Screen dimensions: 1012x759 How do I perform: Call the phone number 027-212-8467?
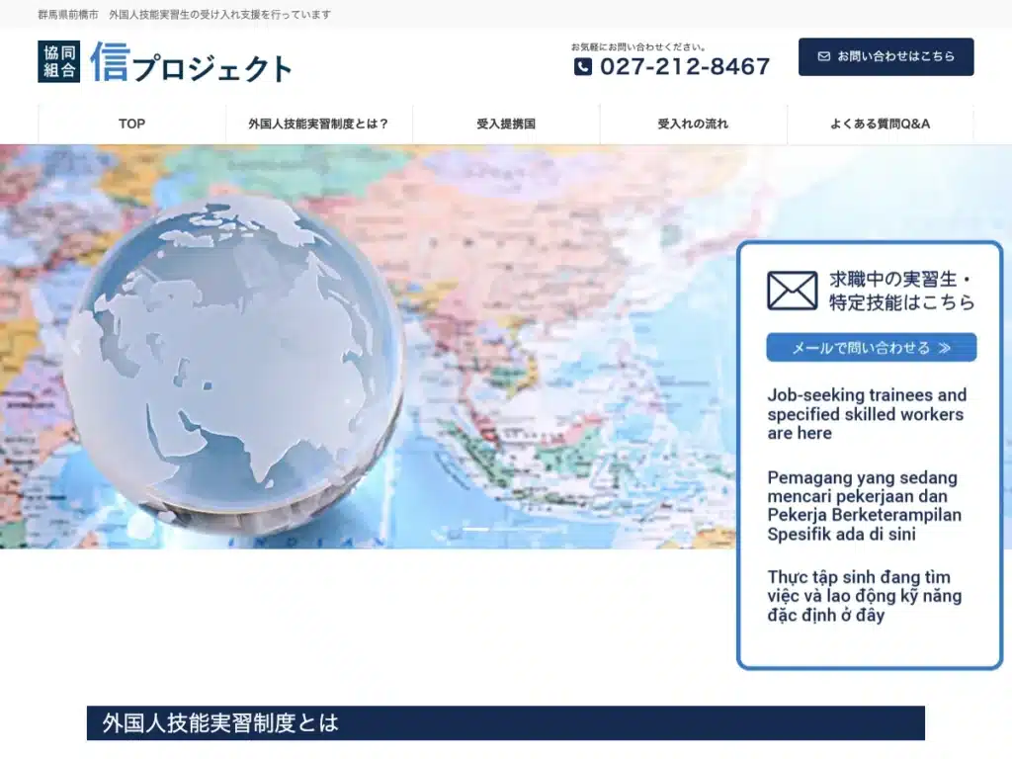(685, 66)
